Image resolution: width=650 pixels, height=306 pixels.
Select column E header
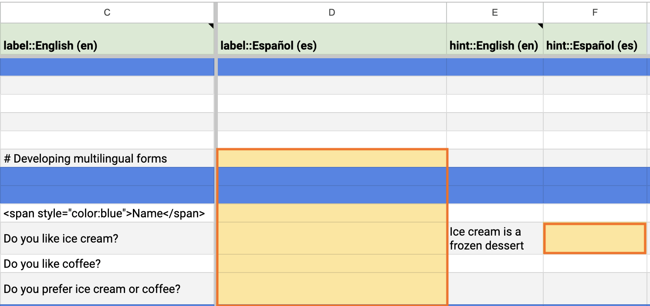coord(495,13)
